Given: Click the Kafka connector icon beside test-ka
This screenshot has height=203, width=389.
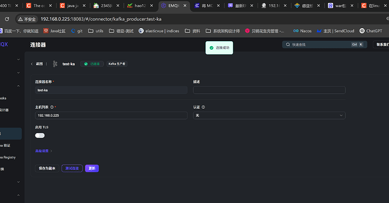Looking at the screenshot, I should [x=55, y=64].
